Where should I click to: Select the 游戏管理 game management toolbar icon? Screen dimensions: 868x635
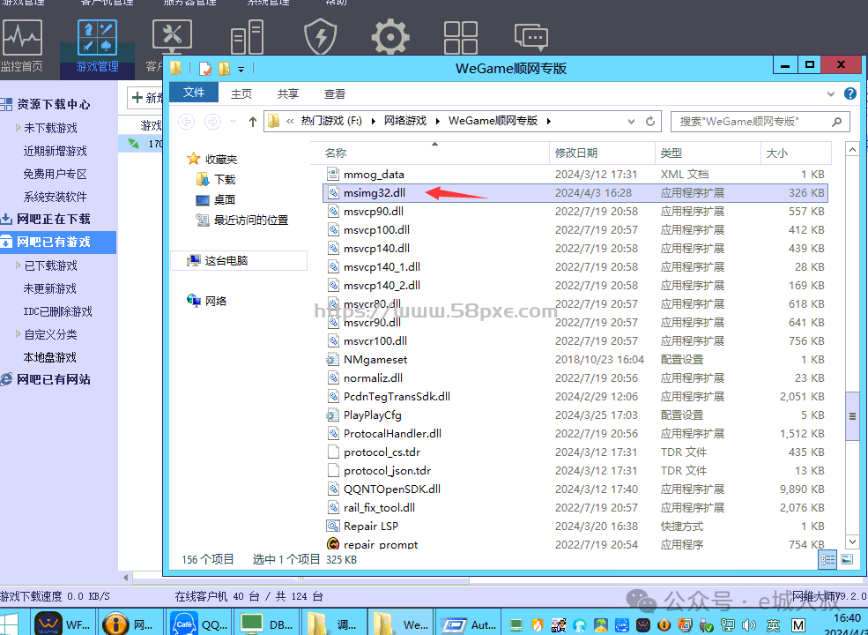pyautogui.click(x=98, y=47)
